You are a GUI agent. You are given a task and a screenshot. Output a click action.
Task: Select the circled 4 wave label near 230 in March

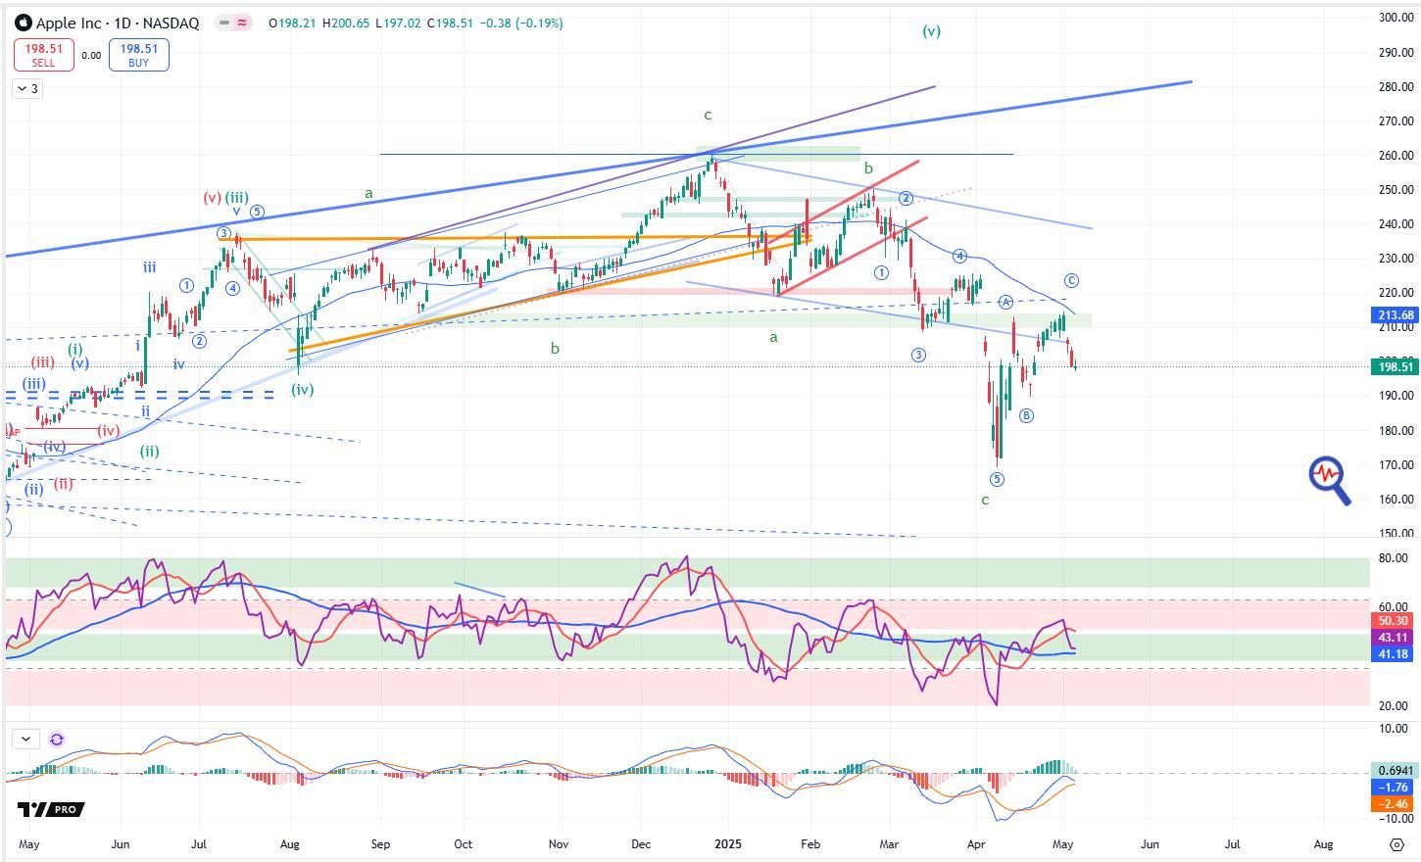(x=959, y=256)
